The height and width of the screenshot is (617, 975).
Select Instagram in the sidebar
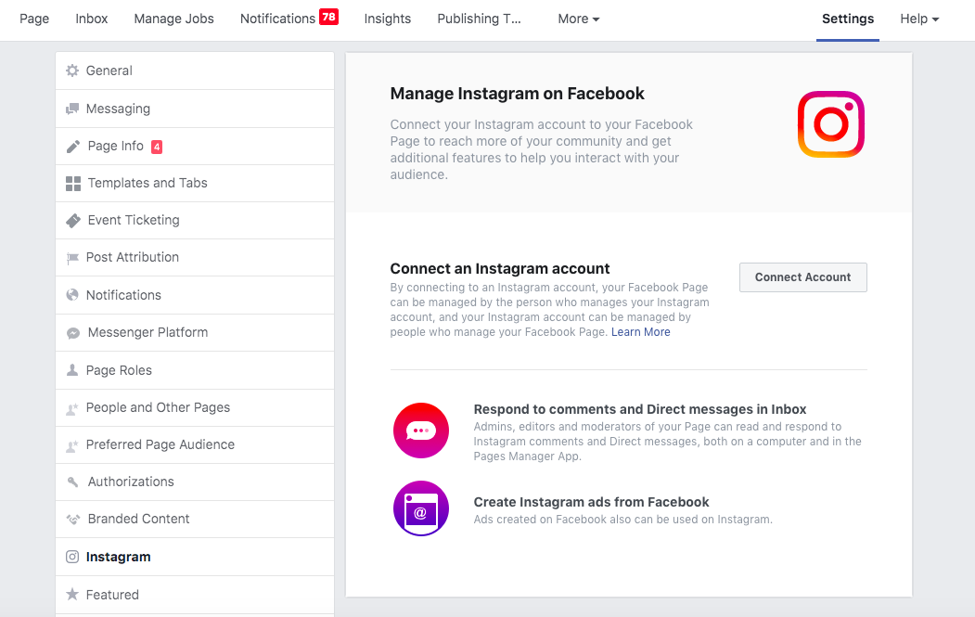pyautogui.click(x=195, y=558)
